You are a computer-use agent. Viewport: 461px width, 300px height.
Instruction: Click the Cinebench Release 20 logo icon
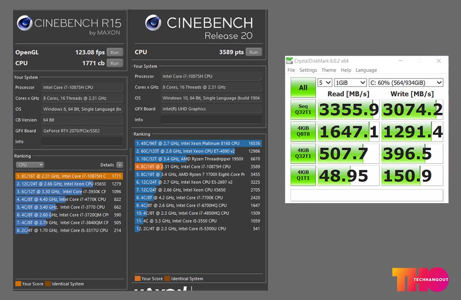pos(153,22)
